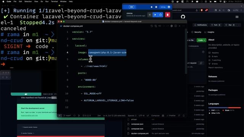
Task: Click the Notifications button on GitHub
Action: [201, 25]
